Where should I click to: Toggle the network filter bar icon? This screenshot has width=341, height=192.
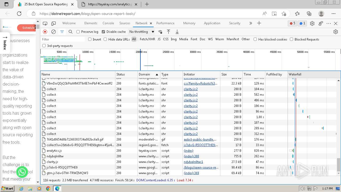(62, 32)
